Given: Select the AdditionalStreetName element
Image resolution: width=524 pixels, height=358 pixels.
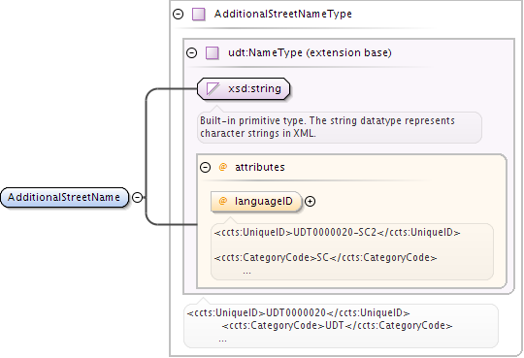Looking at the screenshot, I should [64, 198].
